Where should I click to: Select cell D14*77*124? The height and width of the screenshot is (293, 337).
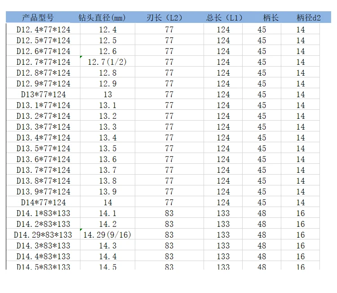tap(43, 203)
